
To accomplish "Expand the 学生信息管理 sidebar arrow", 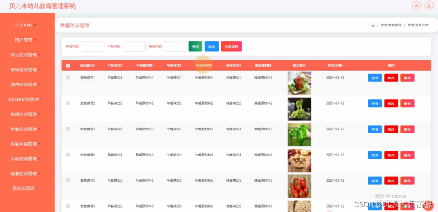I will point(40,55).
